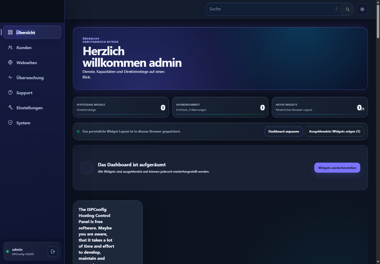The image size is (380, 264).
Task: Click the Dashboard anpassen button
Action: click(284, 131)
